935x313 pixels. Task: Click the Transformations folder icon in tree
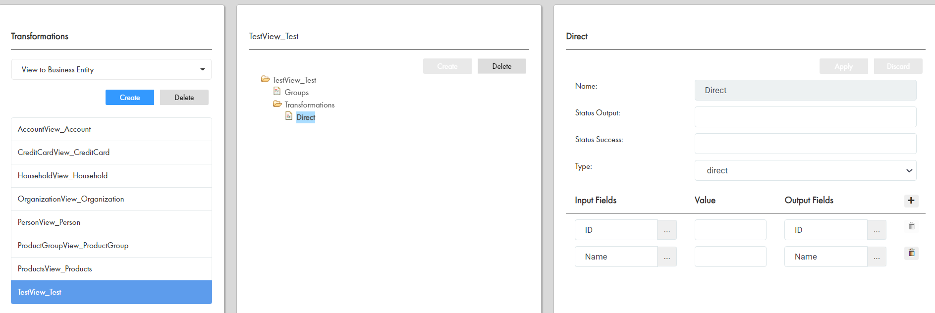[277, 104]
